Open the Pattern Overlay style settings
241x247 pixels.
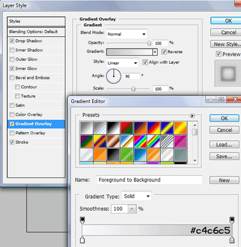pyautogui.click(x=30, y=133)
